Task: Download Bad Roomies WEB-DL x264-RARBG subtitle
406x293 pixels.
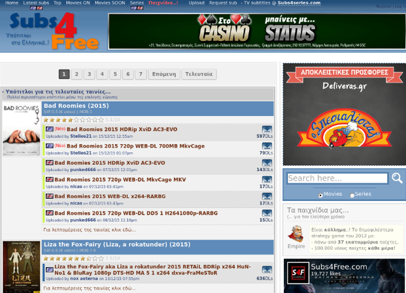Action: (267, 196)
